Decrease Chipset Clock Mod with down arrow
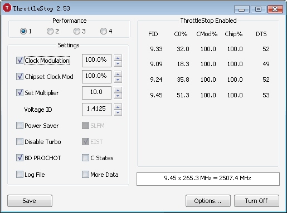The width and height of the screenshot is (287, 213). click(118, 80)
